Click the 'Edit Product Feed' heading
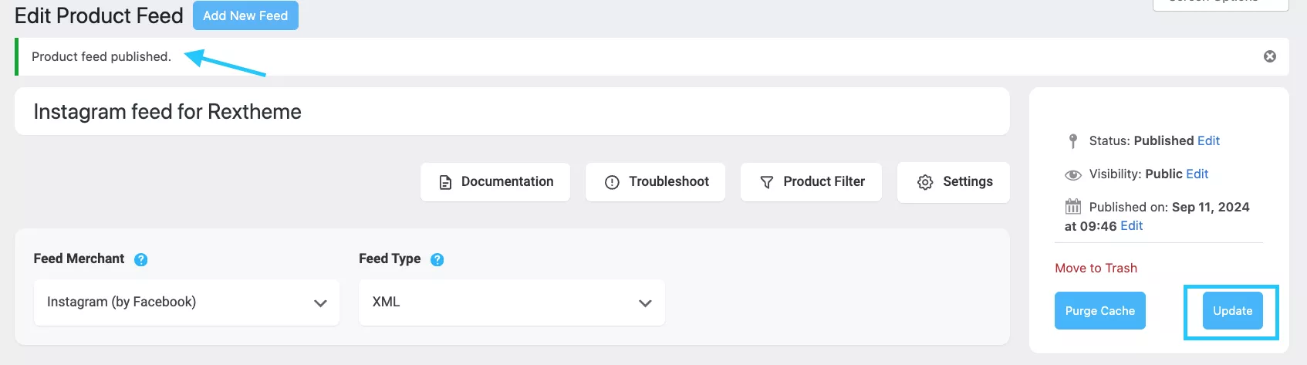The width and height of the screenshot is (1307, 365). tap(99, 15)
